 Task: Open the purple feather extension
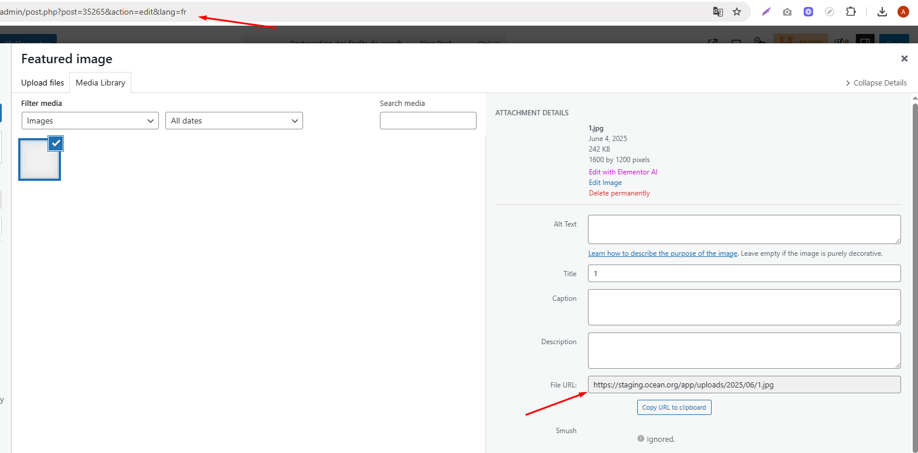[x=766, y=12]
